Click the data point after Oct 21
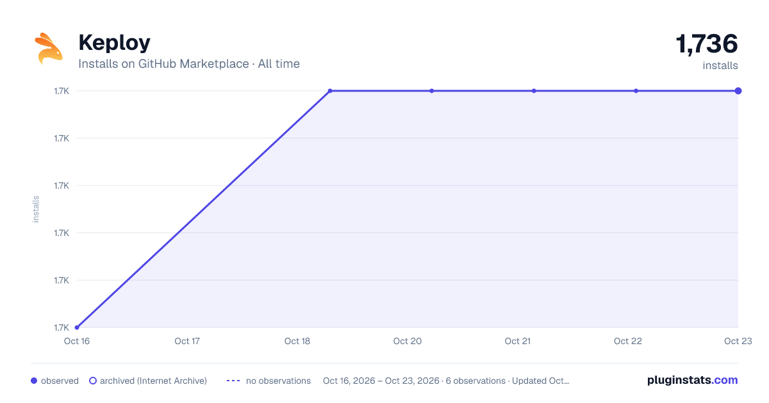769x403 pixels. [x=534, y=91]
